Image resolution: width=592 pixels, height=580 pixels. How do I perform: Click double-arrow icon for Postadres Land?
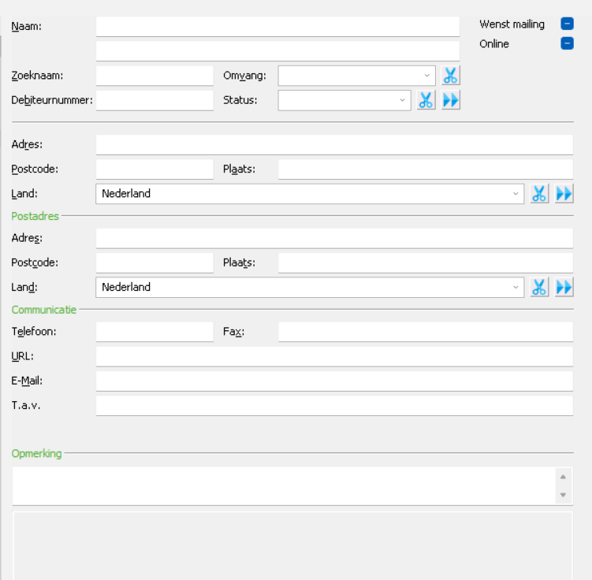coord(564,287)
